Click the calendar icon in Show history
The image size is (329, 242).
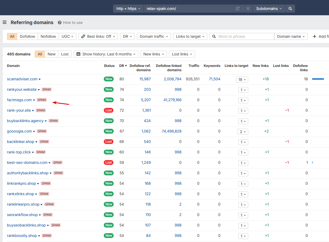point(78,54)
